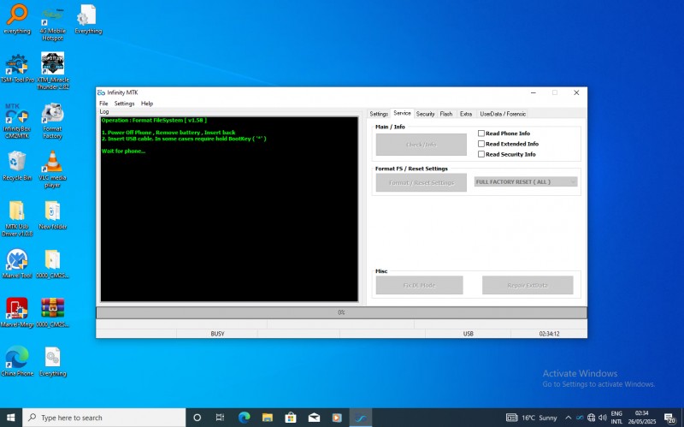
Task: Enable Read Extended Info checkbox
Action: [481, 144]
